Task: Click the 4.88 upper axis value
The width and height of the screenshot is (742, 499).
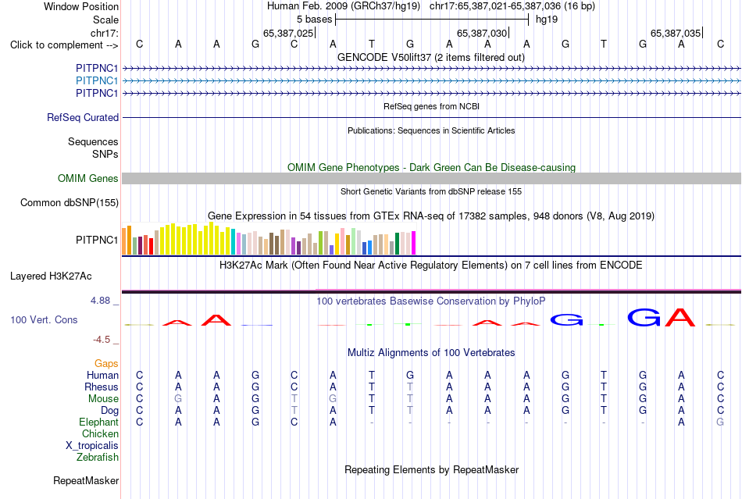Action: [x=100, y=301]
